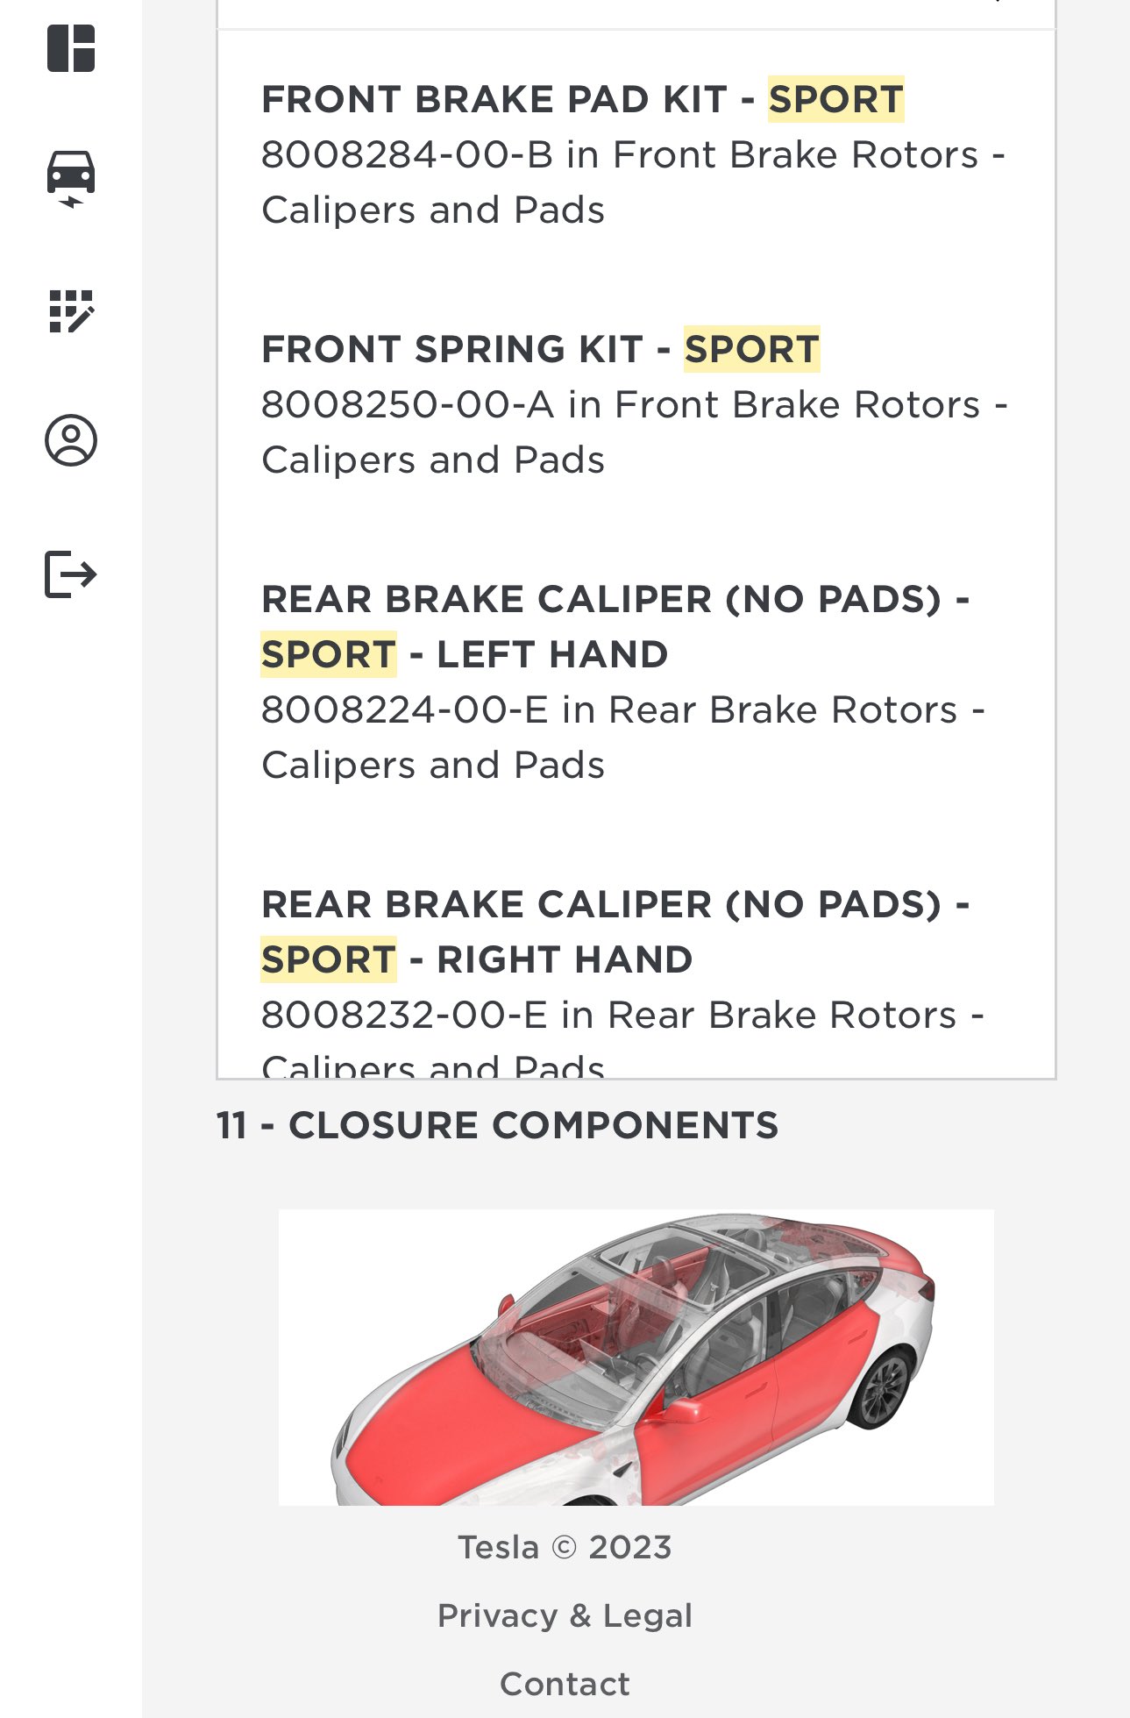The image size is (1130, 1718).
Task: Open the Contact footer link
Action: click(565, 1684)
